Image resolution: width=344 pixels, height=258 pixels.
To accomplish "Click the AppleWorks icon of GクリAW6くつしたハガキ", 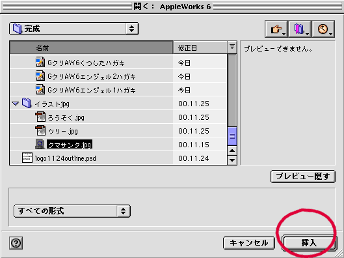I will pyautogui.click(x=40, y=63).
